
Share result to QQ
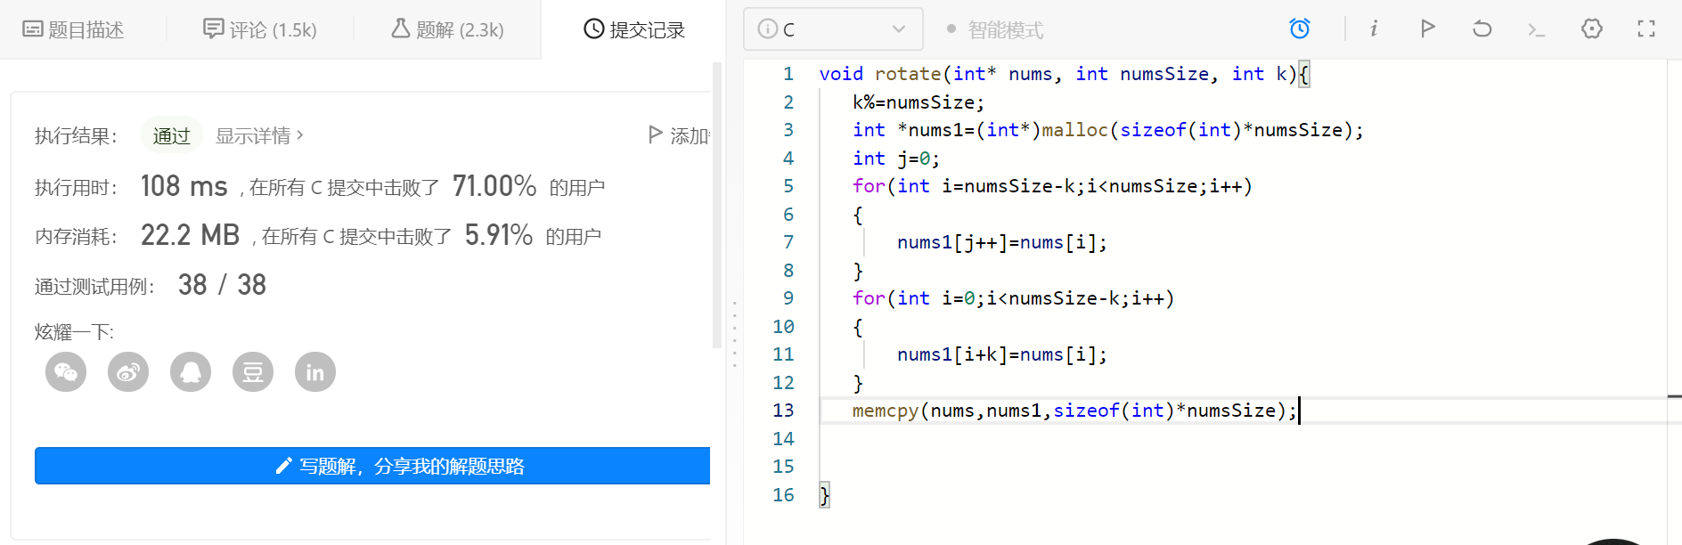(x=191, y=371)
